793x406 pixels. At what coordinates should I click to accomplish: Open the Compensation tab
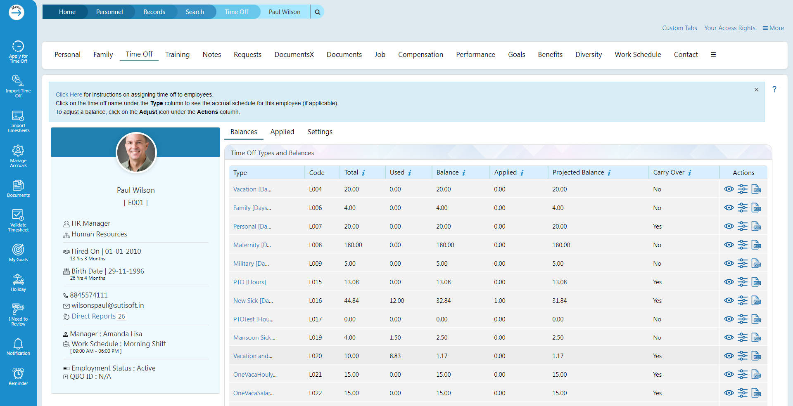420,54
